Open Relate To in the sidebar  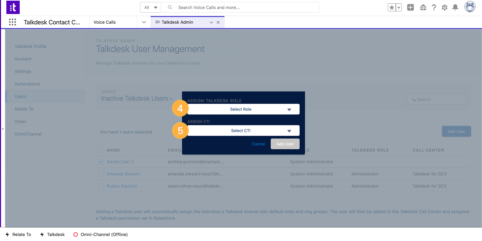click(24, 109)
